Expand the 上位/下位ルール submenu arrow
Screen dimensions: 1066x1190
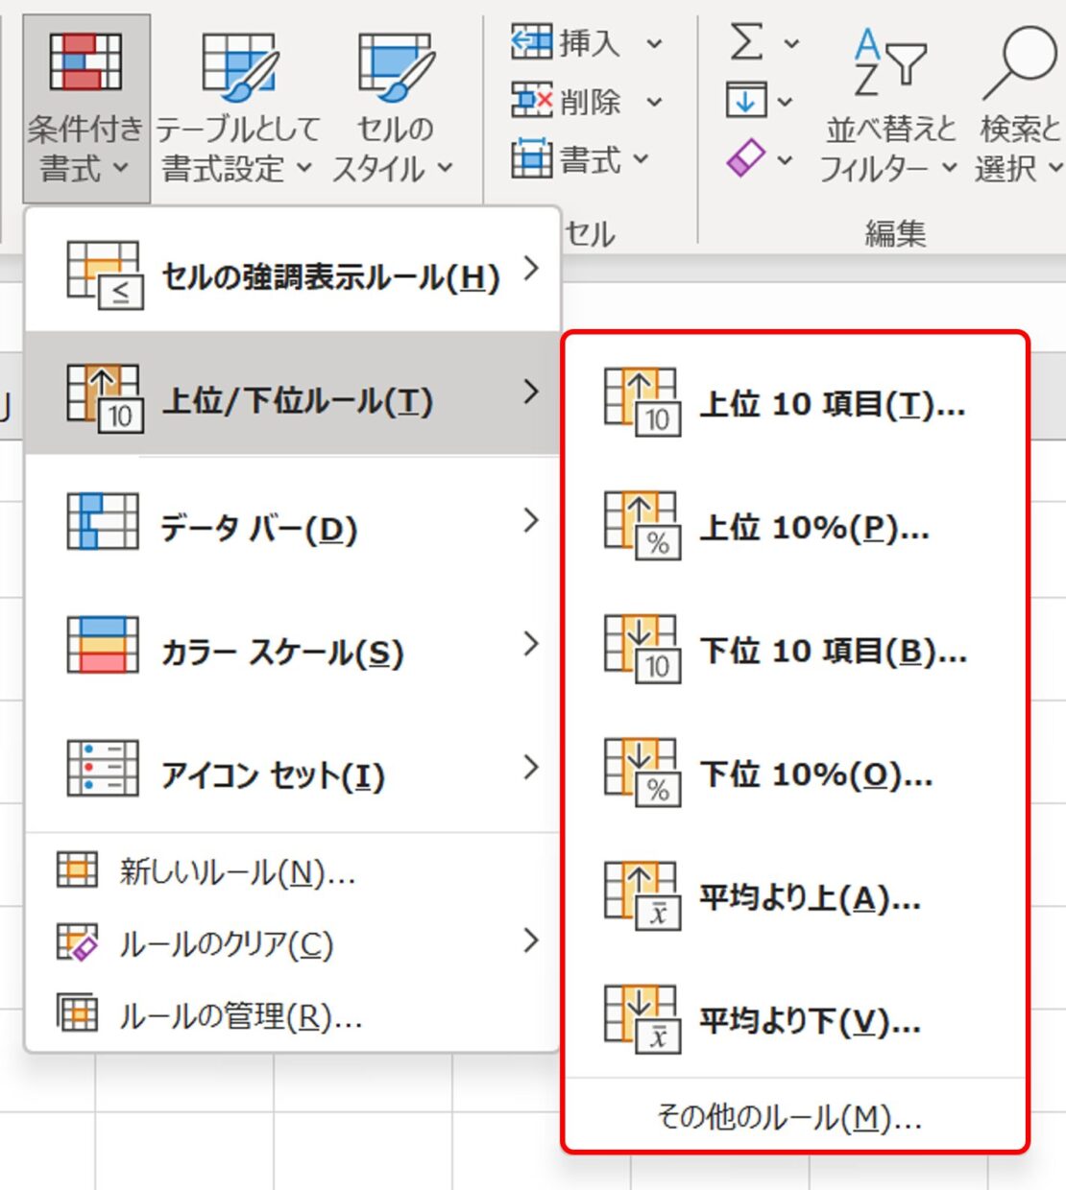[531, 392]
